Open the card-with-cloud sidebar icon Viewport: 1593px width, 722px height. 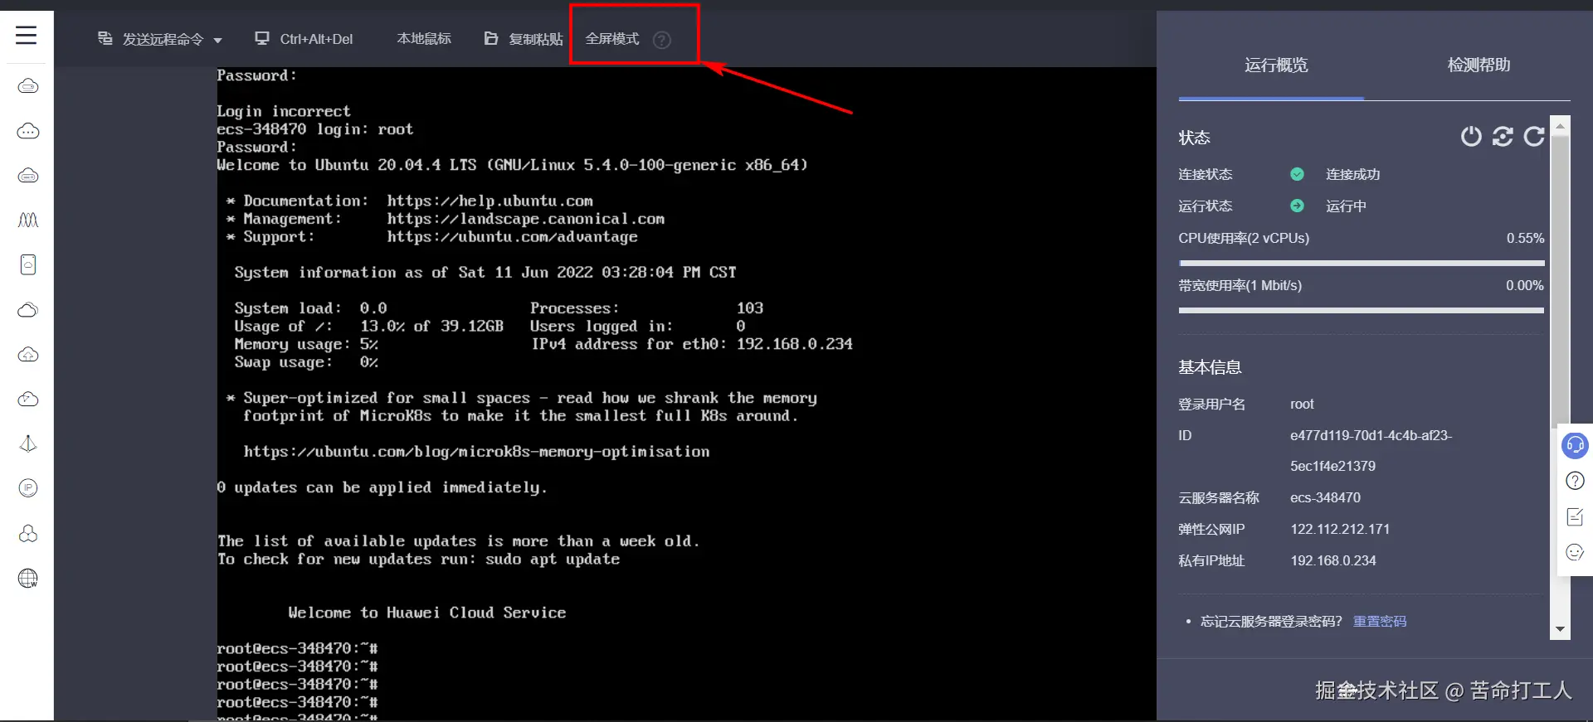pyautogui.click(x=28, y=265)
